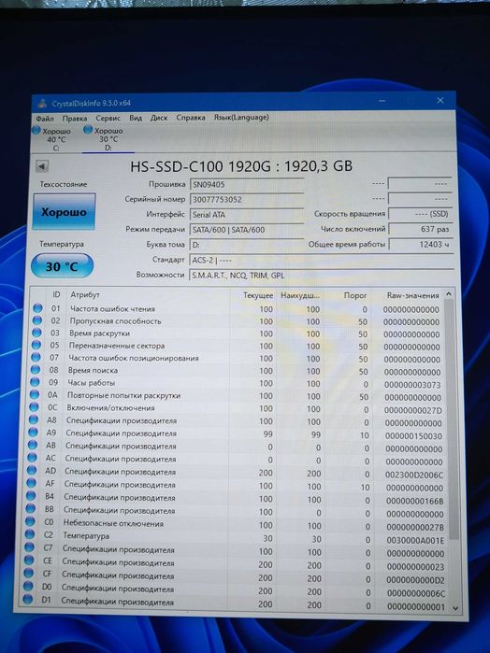Click the total hours field 12403 ч
The height and width of the screenshot is (653, 490).
pos(421,245)
